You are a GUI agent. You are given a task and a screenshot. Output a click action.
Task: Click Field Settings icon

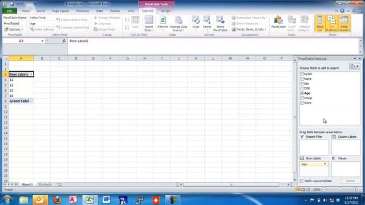pos(33,29)
